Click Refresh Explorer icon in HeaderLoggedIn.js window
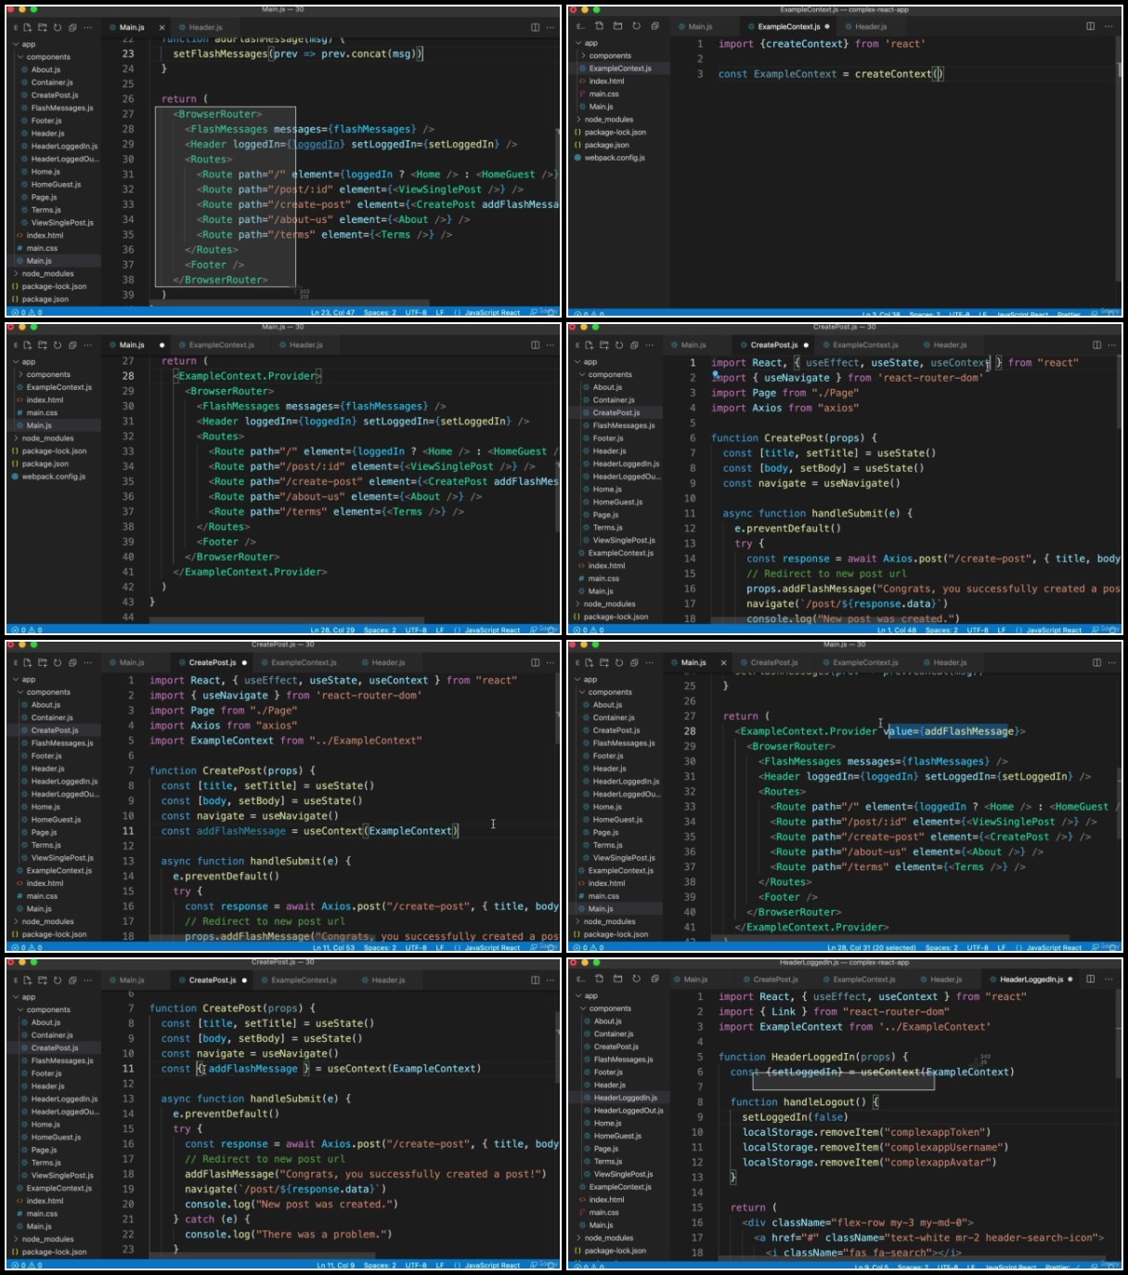The image size is (1128, 1275). pos(636,979)
